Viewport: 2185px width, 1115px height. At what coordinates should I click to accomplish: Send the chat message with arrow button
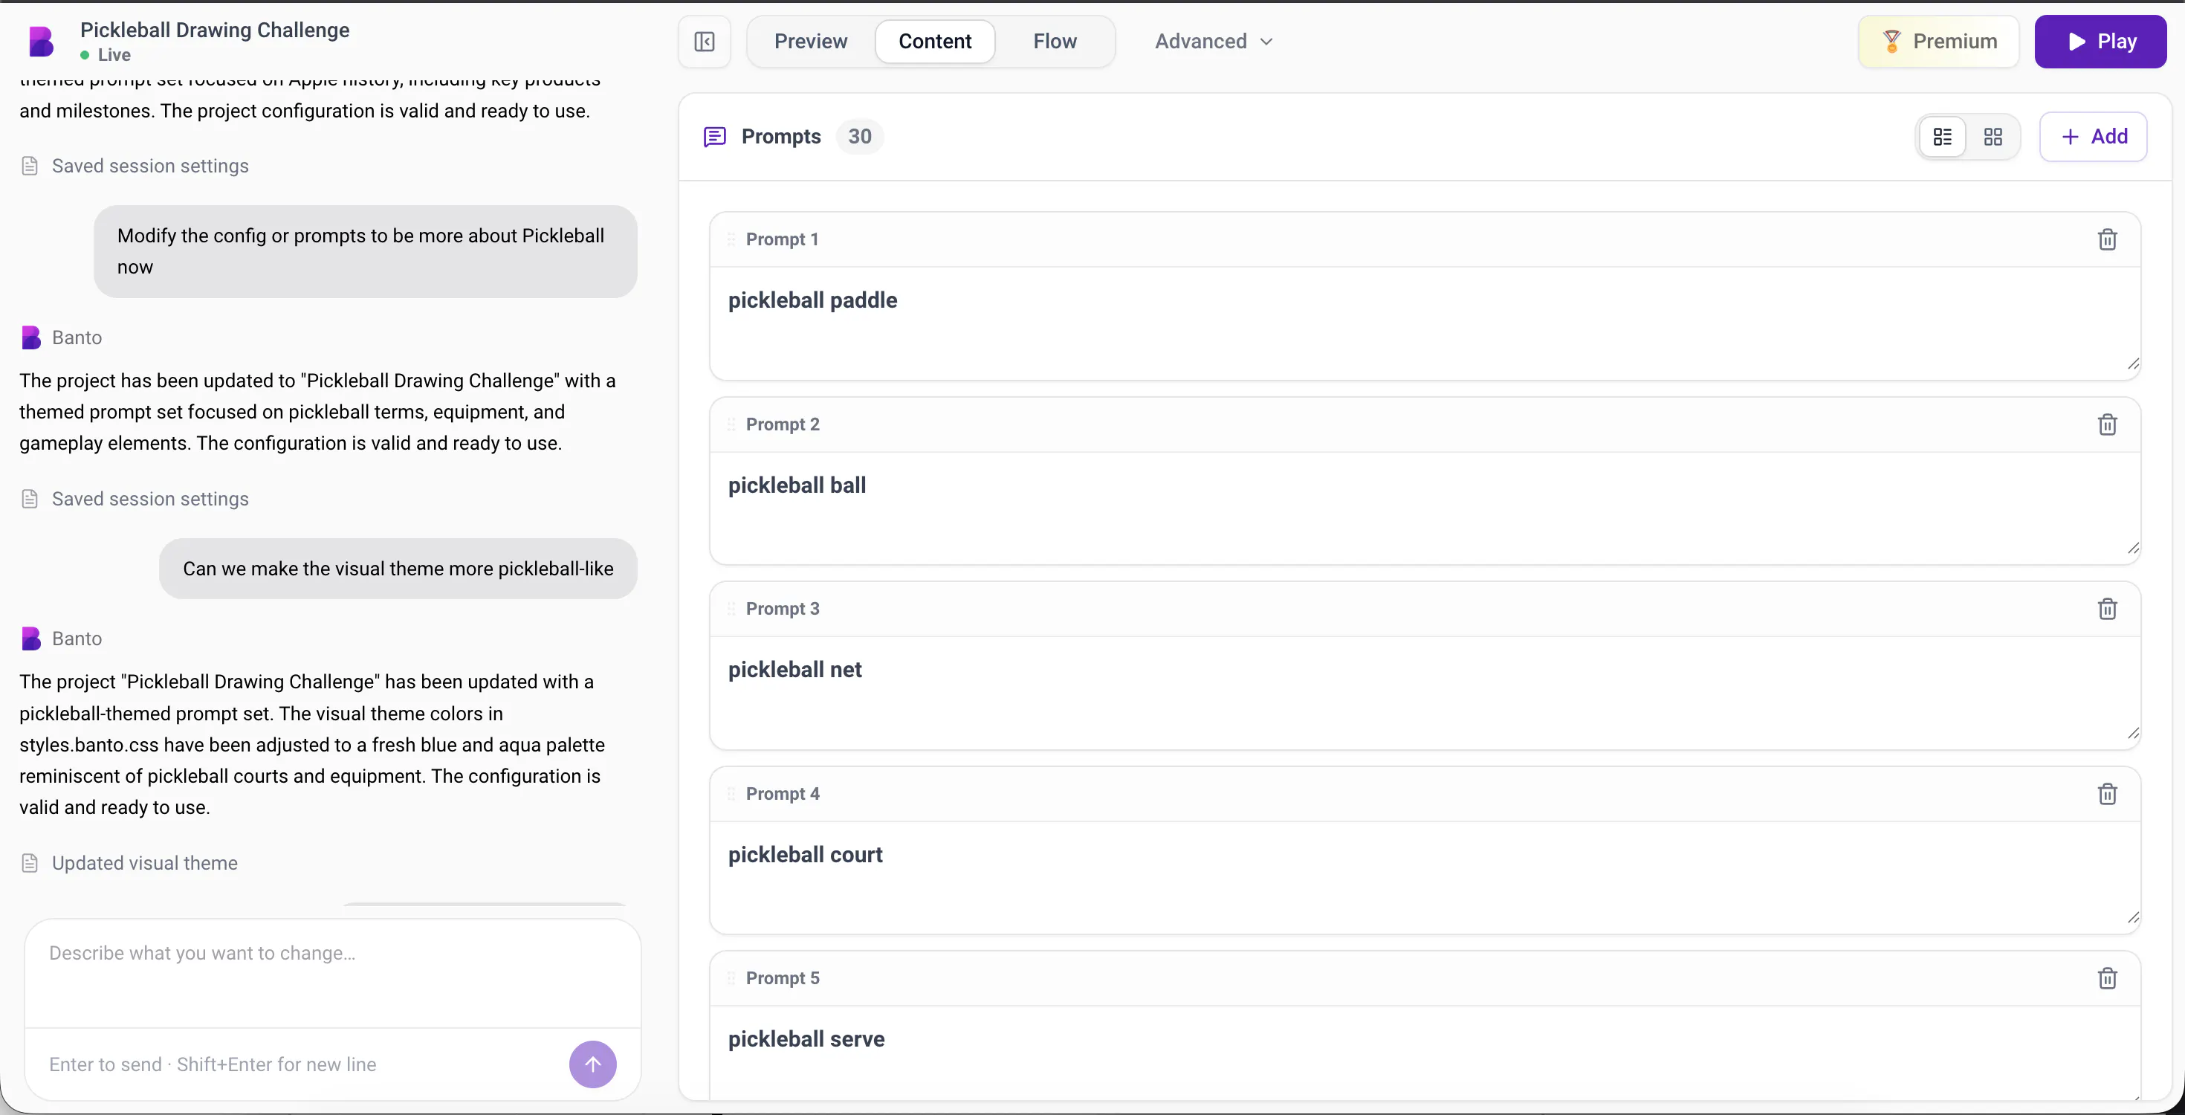592,1064
